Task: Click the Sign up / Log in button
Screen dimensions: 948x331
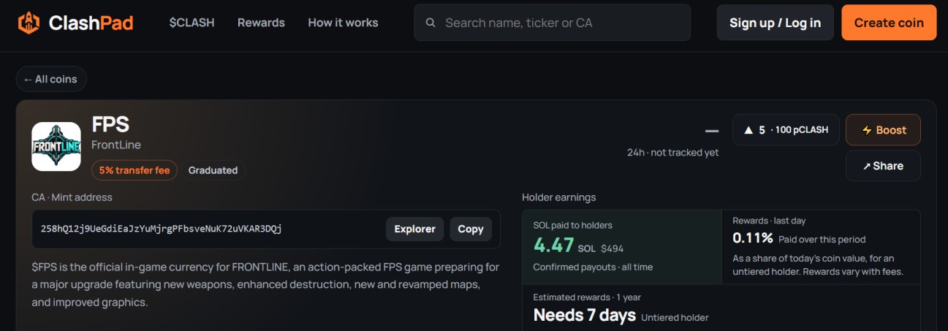Action: tap(775, 23)
